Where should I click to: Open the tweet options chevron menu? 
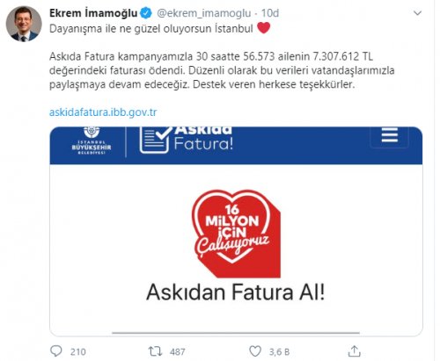tap(417, 13)
